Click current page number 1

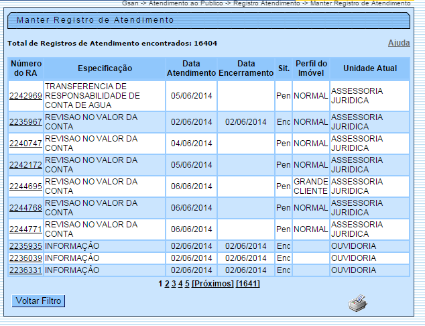160,284
